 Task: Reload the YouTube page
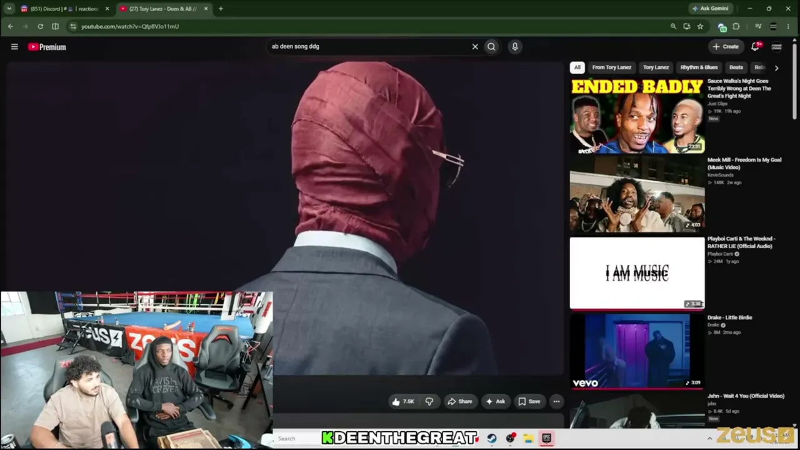click(40, 26)
